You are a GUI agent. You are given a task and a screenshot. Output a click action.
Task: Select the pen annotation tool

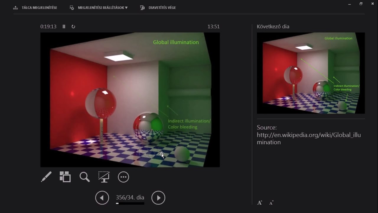point(46,177)
